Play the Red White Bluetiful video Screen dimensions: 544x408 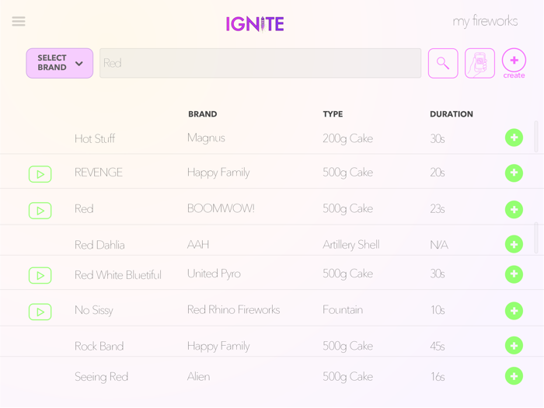click(40, 275)
